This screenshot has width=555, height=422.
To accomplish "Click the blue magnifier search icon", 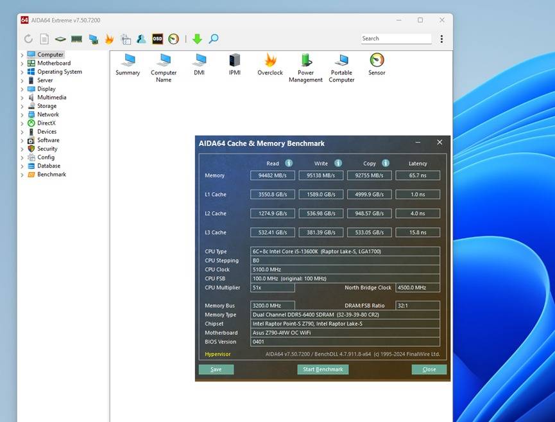I will coord(213,39).
